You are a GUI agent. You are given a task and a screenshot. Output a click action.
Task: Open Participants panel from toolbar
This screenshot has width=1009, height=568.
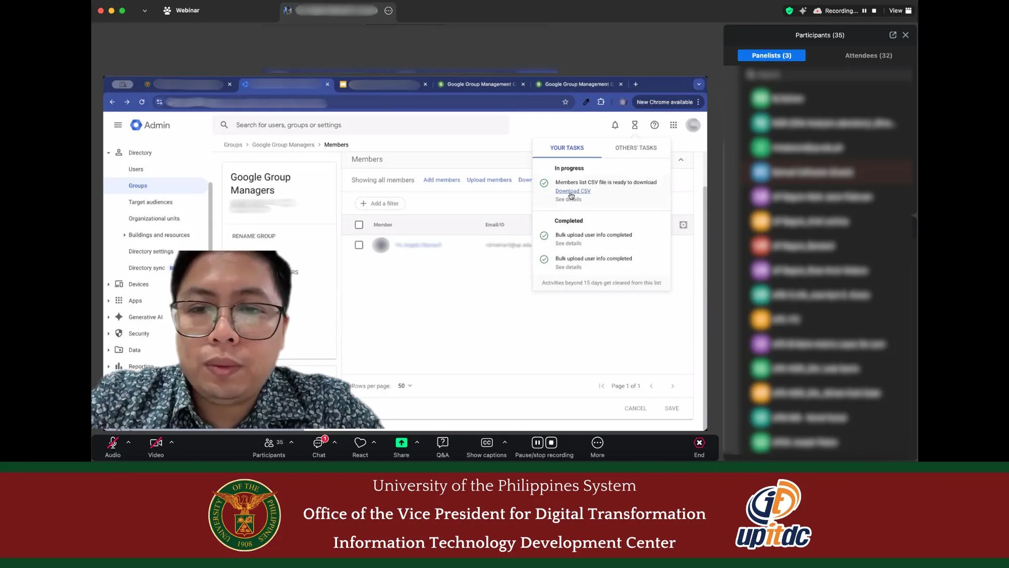point(269,447)
